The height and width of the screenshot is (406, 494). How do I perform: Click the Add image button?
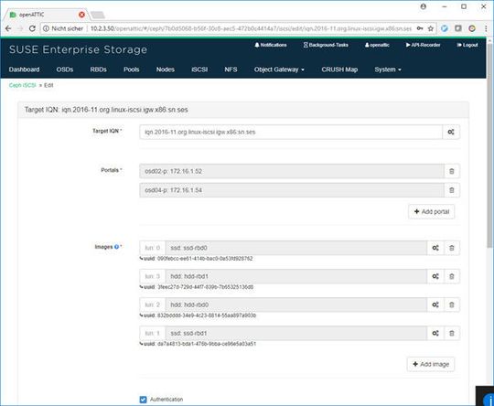point(431,365)
